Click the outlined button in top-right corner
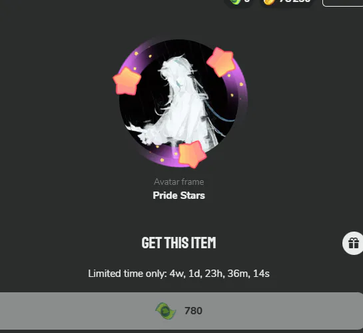The height and width of the screenshot is (333, 363). click(x=342, y=3)
